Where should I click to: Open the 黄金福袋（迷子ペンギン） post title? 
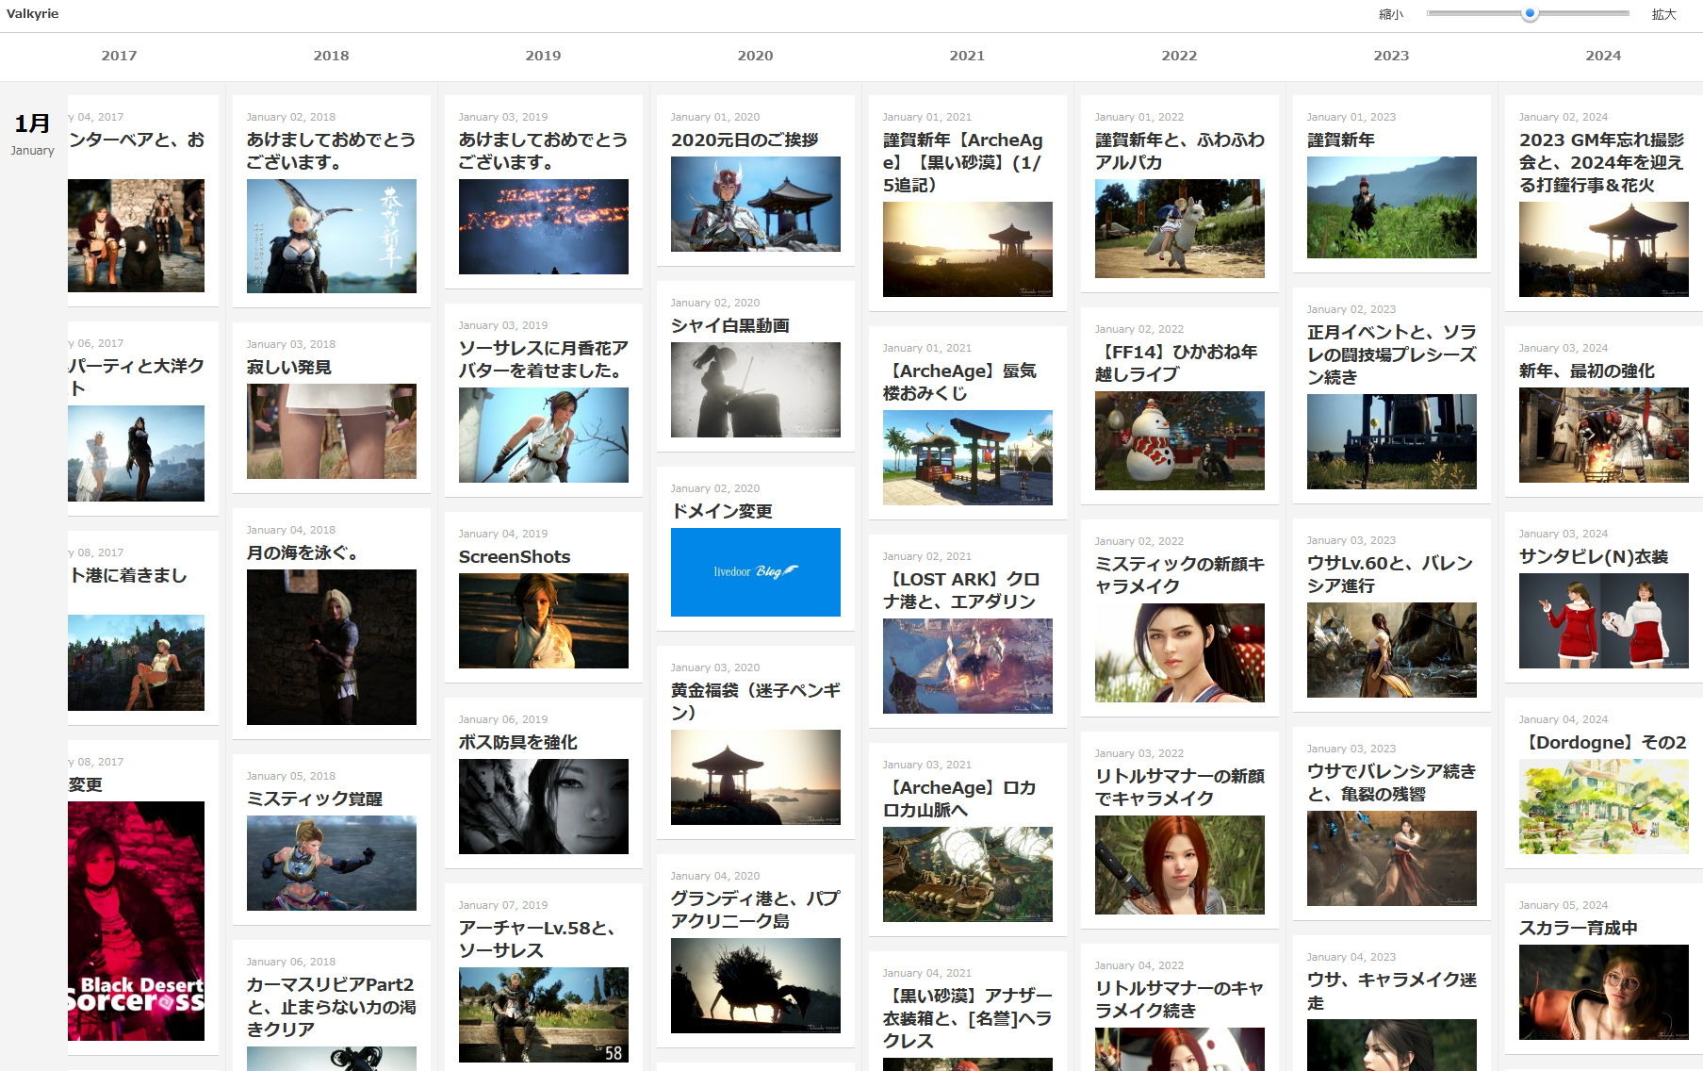click(x=756, y=701)
